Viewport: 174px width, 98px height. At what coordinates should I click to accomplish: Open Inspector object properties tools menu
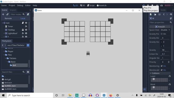point(171,18)
